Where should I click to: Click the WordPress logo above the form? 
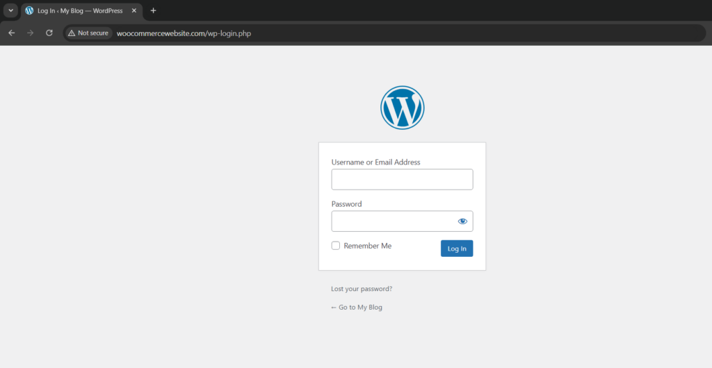(x=403, y=108)
